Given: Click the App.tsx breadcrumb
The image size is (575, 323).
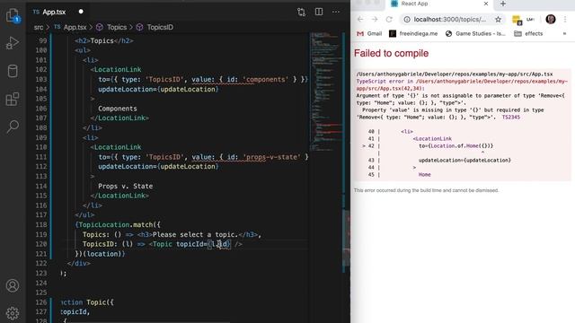Looking at the screenshot, I should (x=75, y=27).
